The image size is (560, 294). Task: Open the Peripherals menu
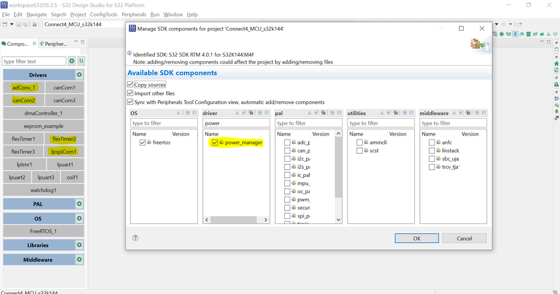pyautogui.click(x=134, y=14)
